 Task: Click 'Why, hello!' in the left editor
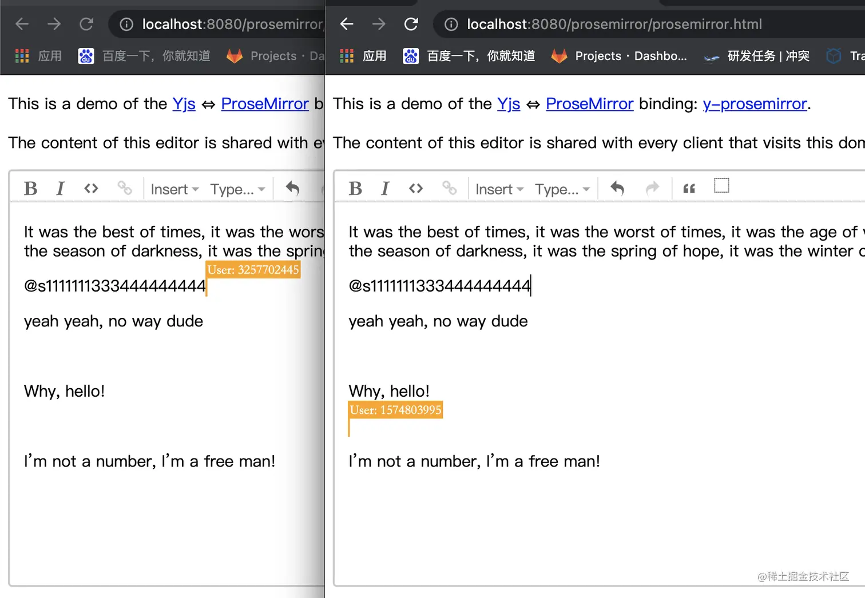(x=65, y=391)
